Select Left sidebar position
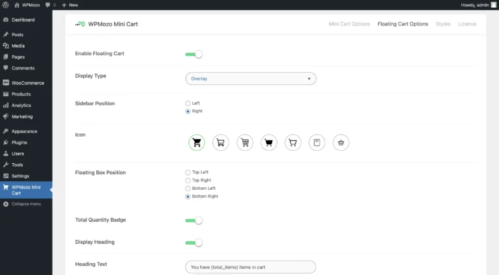This screenshot has height=275, width=499. (188, 103)
